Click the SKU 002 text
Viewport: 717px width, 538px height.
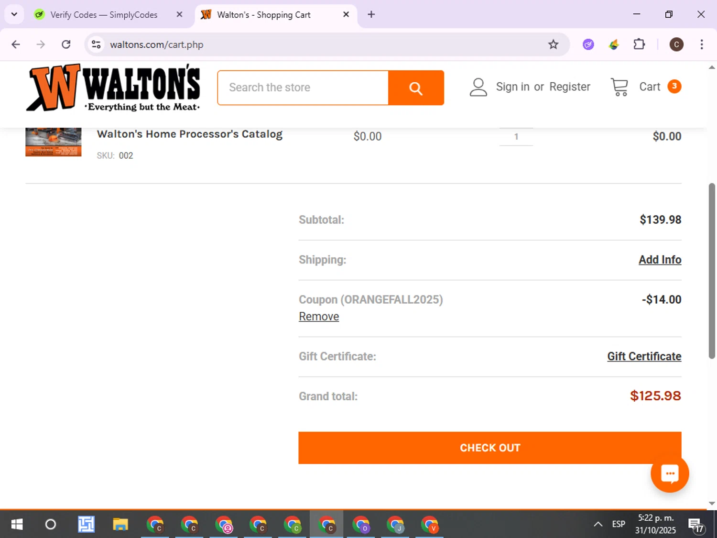tap(115, 155)
